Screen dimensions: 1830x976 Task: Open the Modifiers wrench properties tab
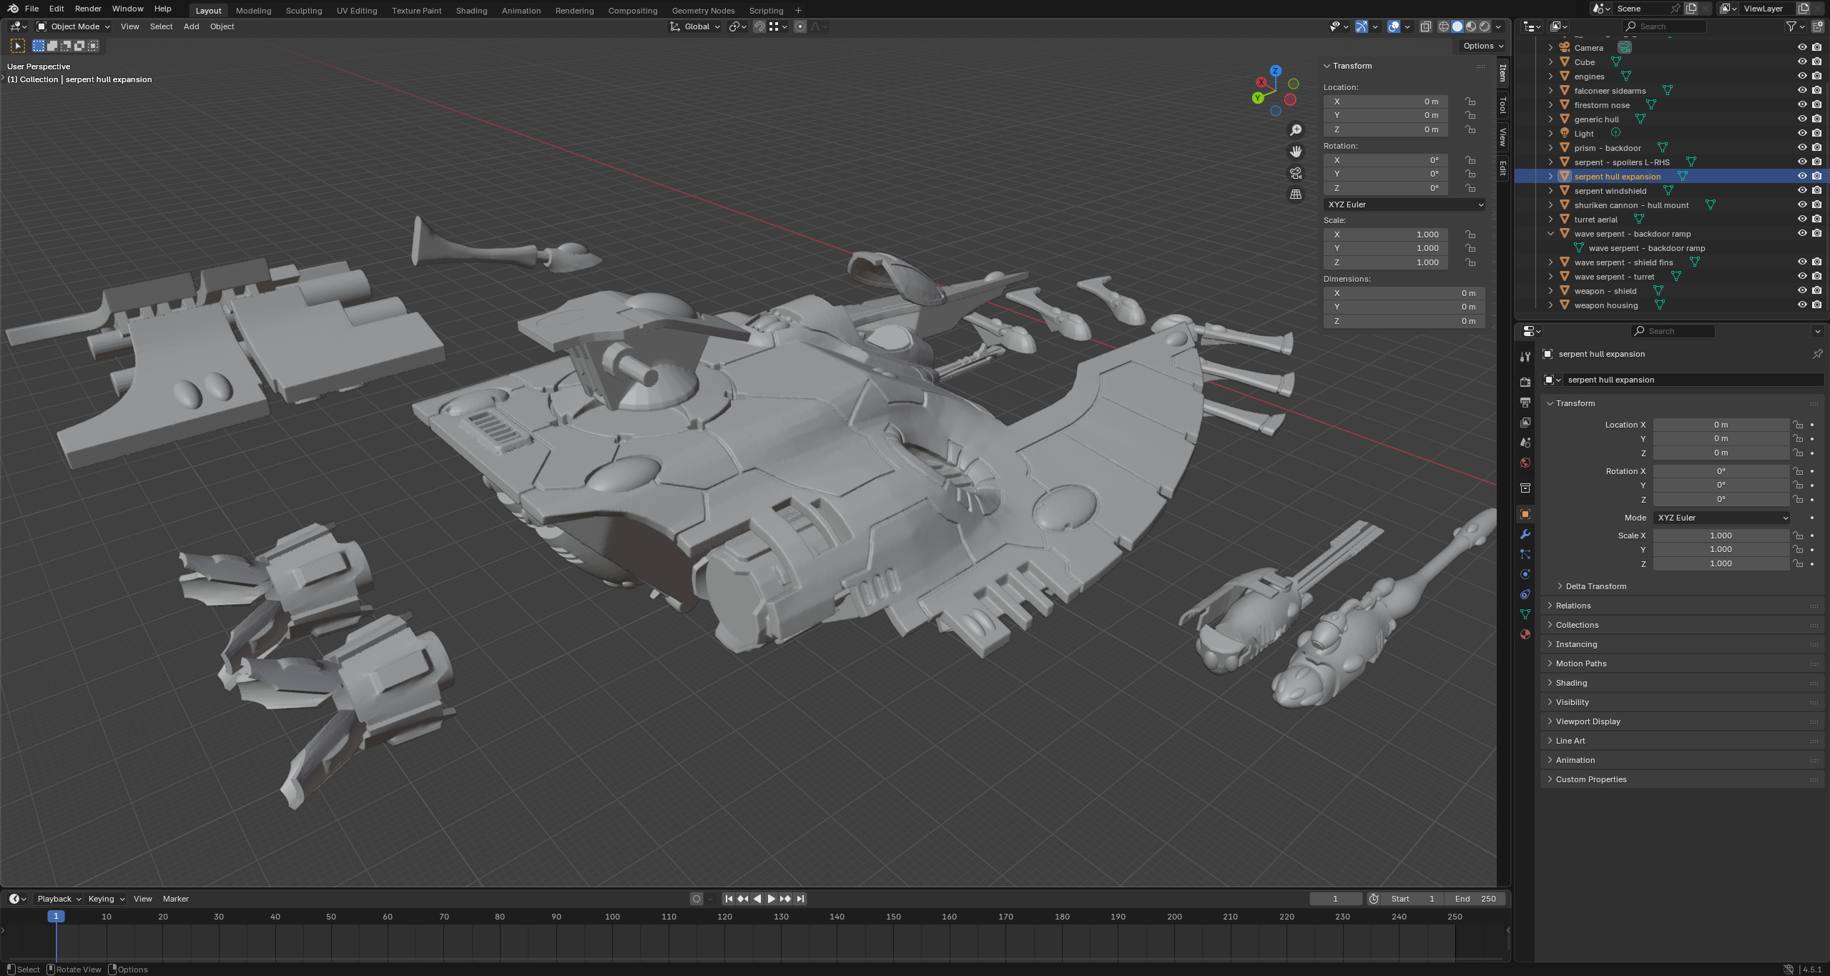tap(1525, 534)
